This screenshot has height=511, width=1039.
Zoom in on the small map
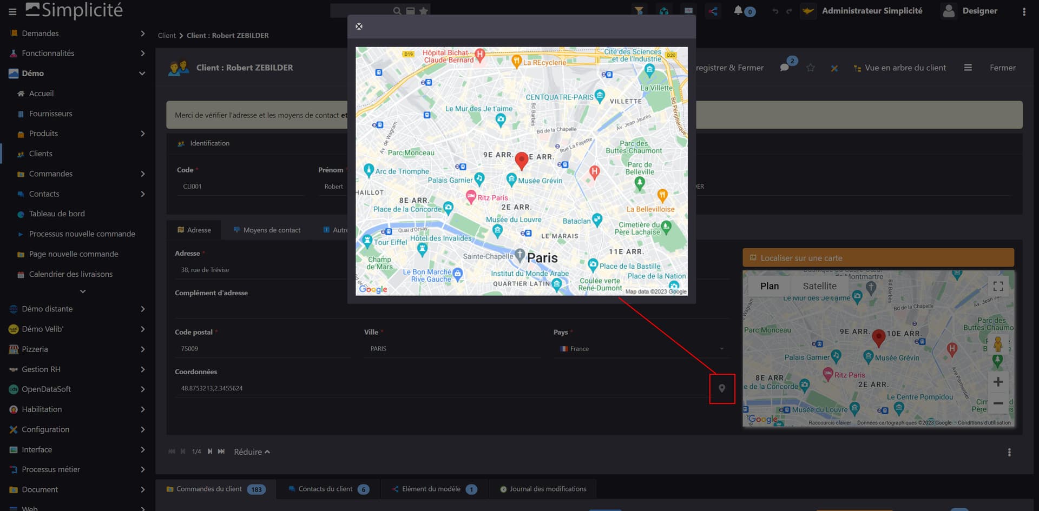(998, 382)
